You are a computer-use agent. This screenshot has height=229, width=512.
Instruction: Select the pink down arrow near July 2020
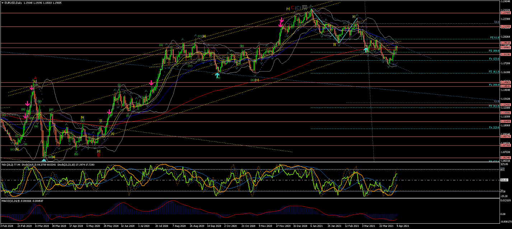click(x=151, y=83)
